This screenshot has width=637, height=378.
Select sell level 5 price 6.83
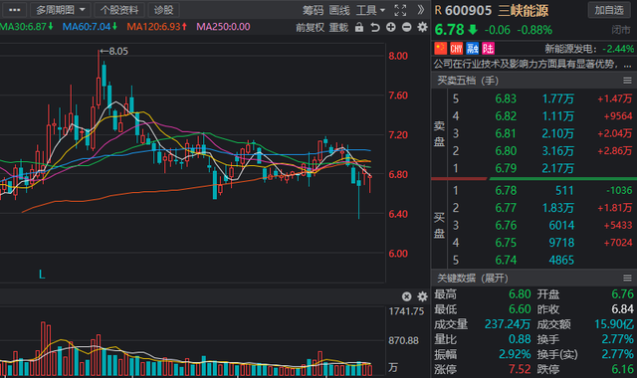pos(506,98)
